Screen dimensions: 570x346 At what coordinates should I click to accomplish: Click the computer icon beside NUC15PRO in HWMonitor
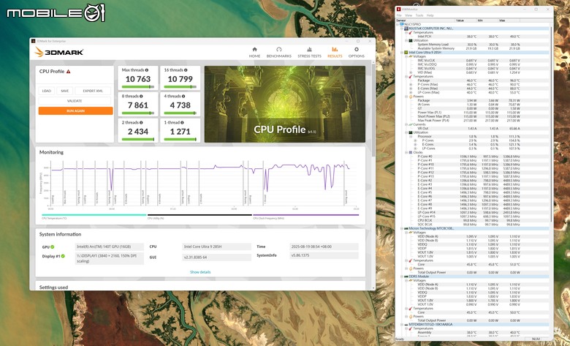(402, 24)
